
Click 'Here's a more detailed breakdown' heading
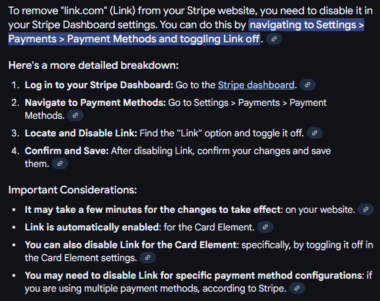coord(93,65)
